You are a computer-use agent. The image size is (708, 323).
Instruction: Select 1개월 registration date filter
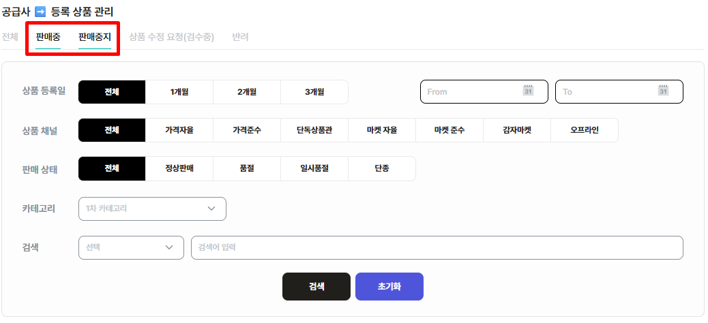(179, 92)
